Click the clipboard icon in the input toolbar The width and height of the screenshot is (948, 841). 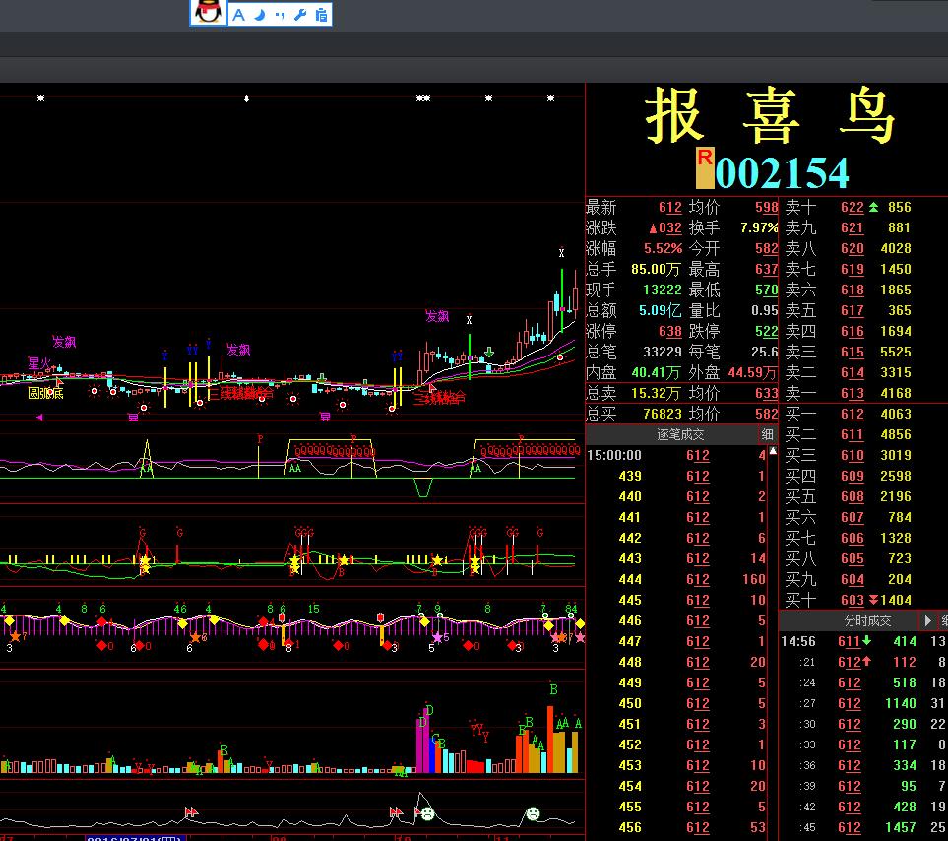pyautogui.click(x=321, y=15)
